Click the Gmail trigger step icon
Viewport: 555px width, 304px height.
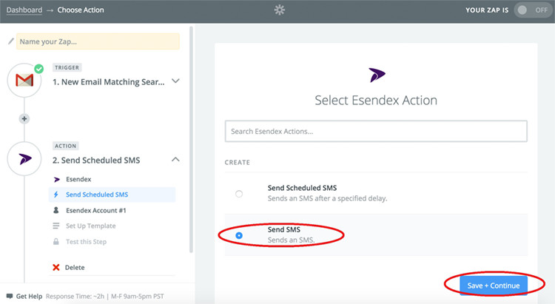(24, 79)
